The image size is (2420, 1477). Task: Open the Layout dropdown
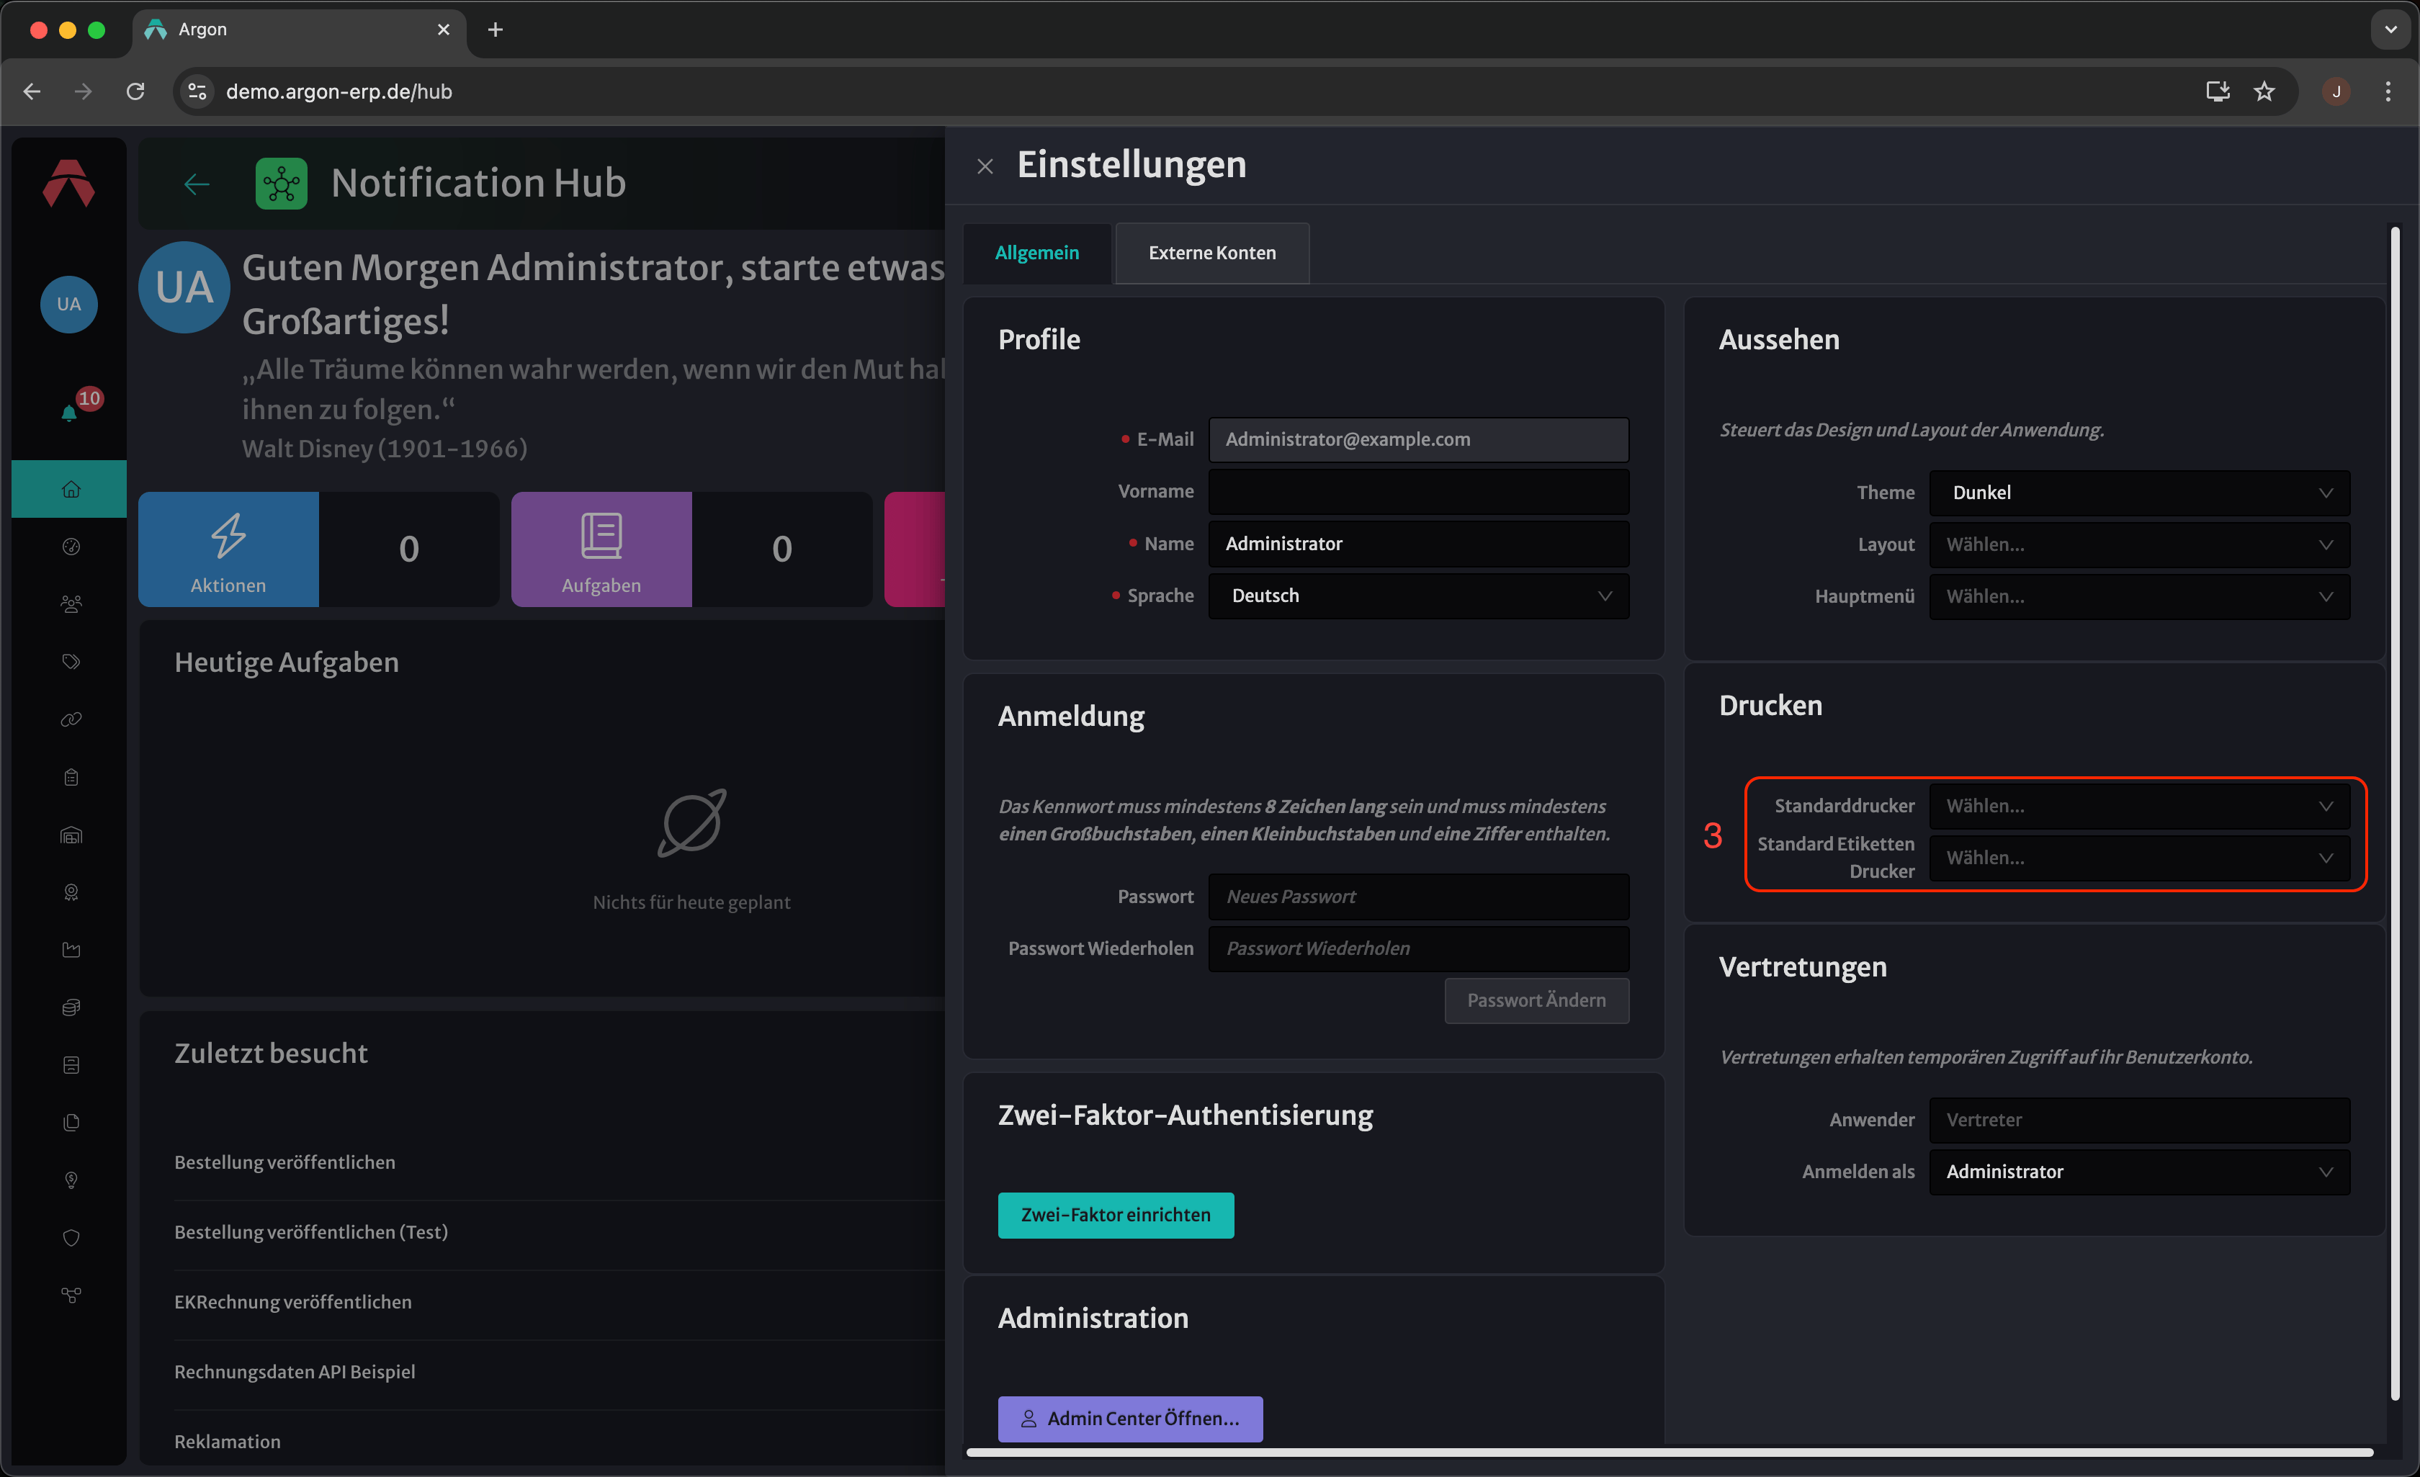(2139, 545)
